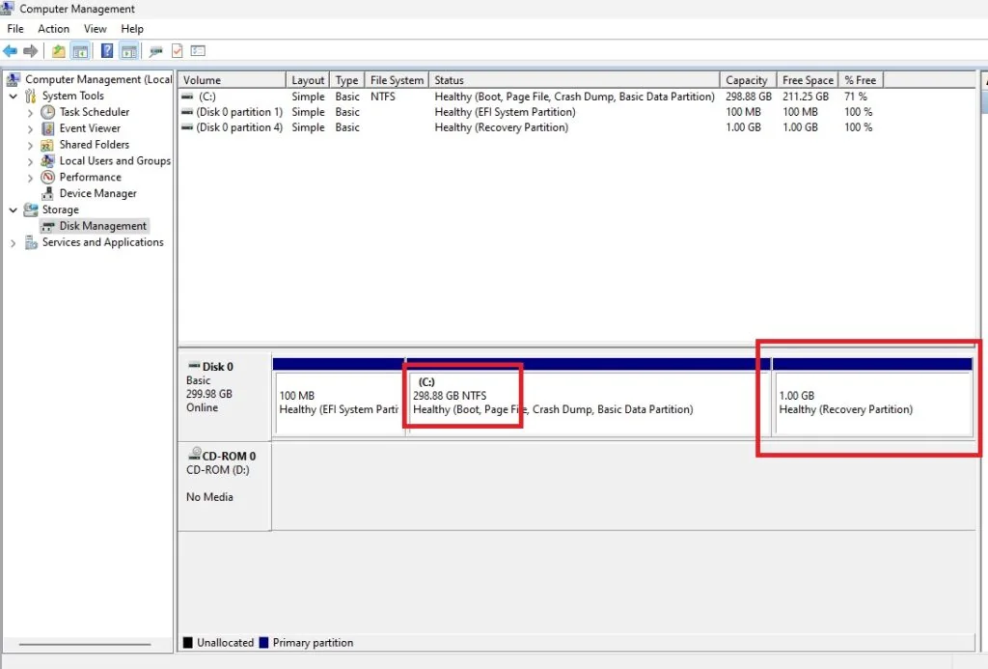
Task: Open the Help menu
Action: point(132,28)
